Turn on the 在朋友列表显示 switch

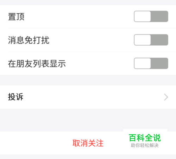coord(151,63)
